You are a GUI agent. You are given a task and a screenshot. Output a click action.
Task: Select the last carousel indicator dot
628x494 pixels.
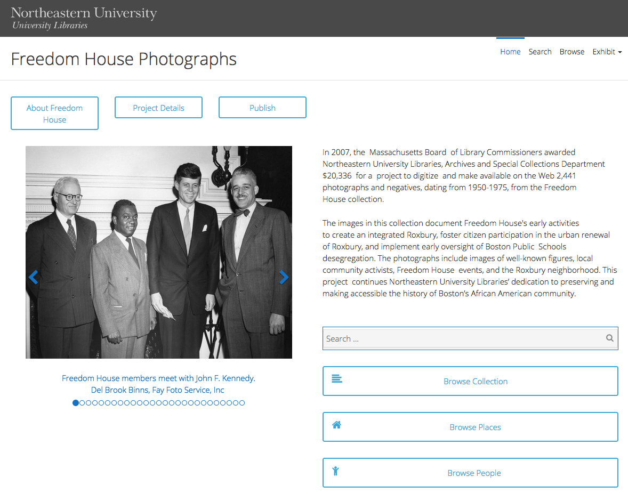coord(242,403)
